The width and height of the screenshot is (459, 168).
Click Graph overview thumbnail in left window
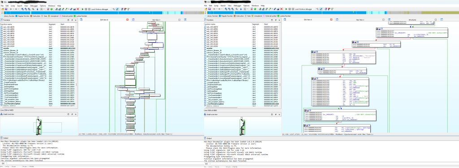click(39, 126)
